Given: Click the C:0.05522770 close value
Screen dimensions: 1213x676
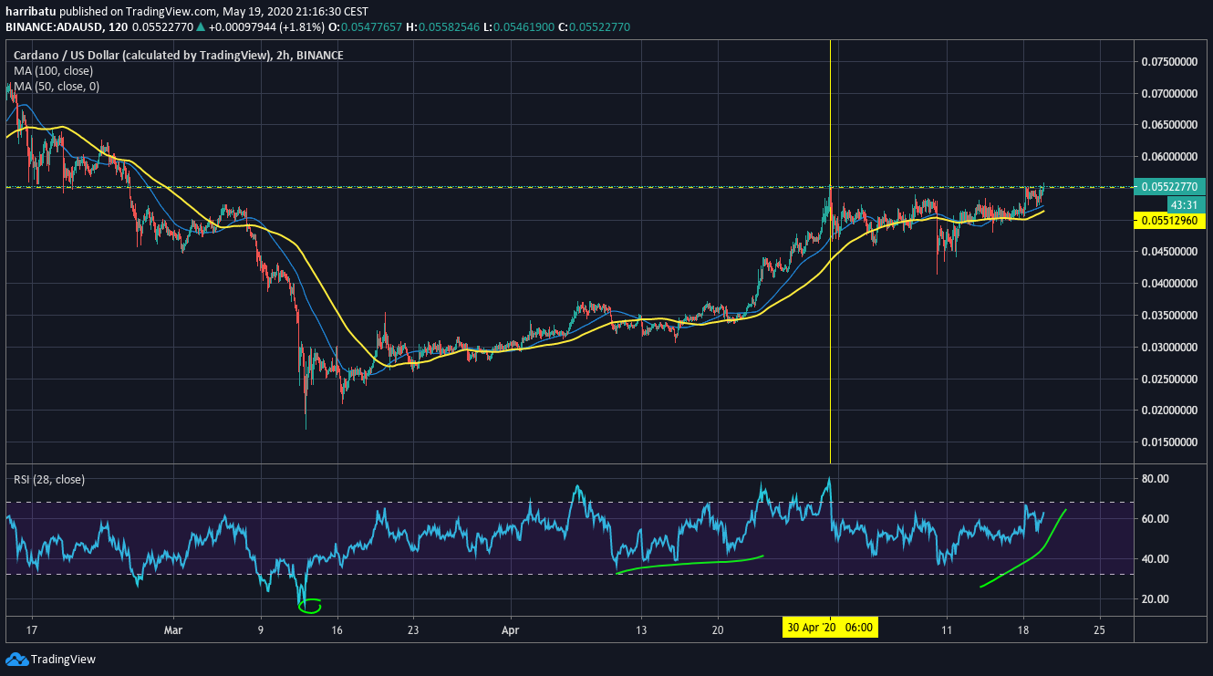Looking at the screenshot, I should (x=594, y=27).
